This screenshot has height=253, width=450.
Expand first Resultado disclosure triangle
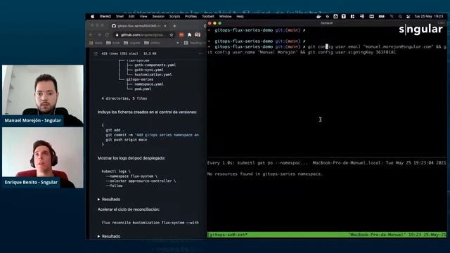click(x=98, y=199)
